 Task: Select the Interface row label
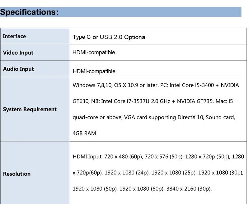pos(14,36)
